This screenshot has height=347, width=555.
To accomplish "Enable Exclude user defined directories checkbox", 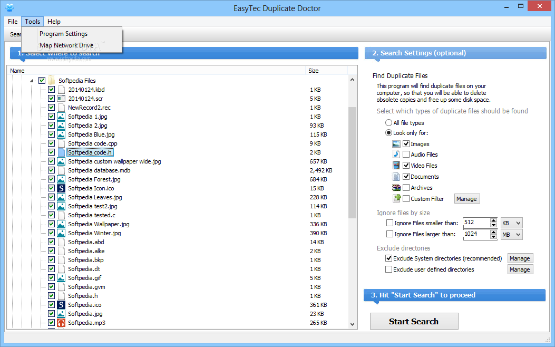I will pos(388,269).
